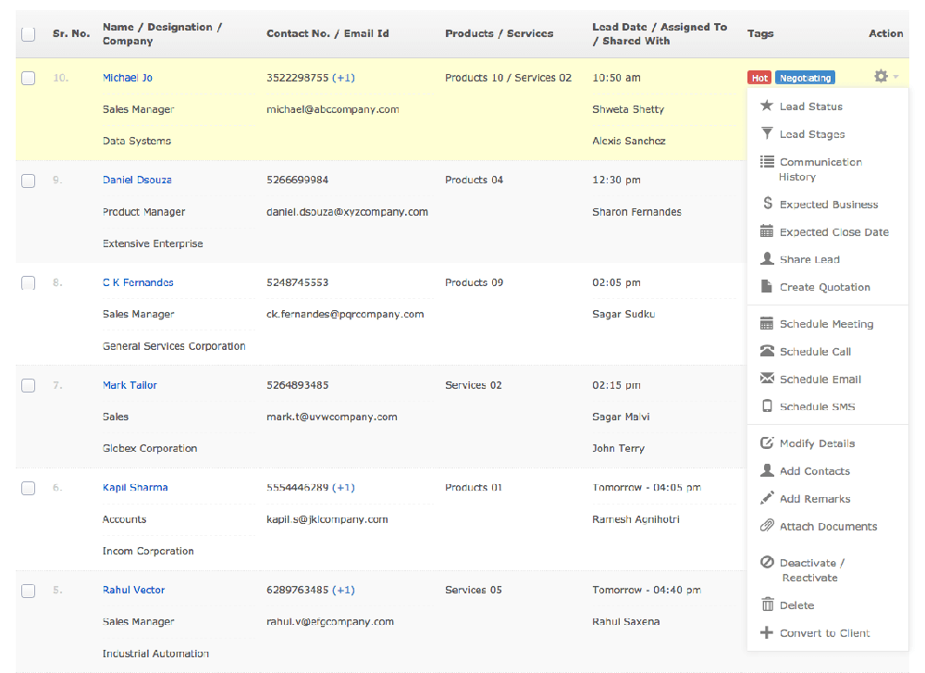The width and height of the screenshot is (925, 673).
Task: Check the box for Daniel Dsouza row
Action: (29, 181)
